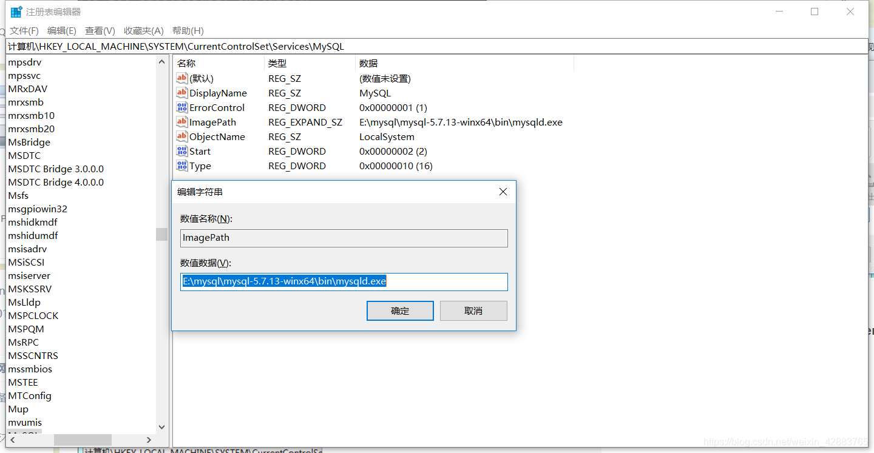Screen dimensions: 874x453
Task: Select the msisadrv key
Action: click(27, 249)
